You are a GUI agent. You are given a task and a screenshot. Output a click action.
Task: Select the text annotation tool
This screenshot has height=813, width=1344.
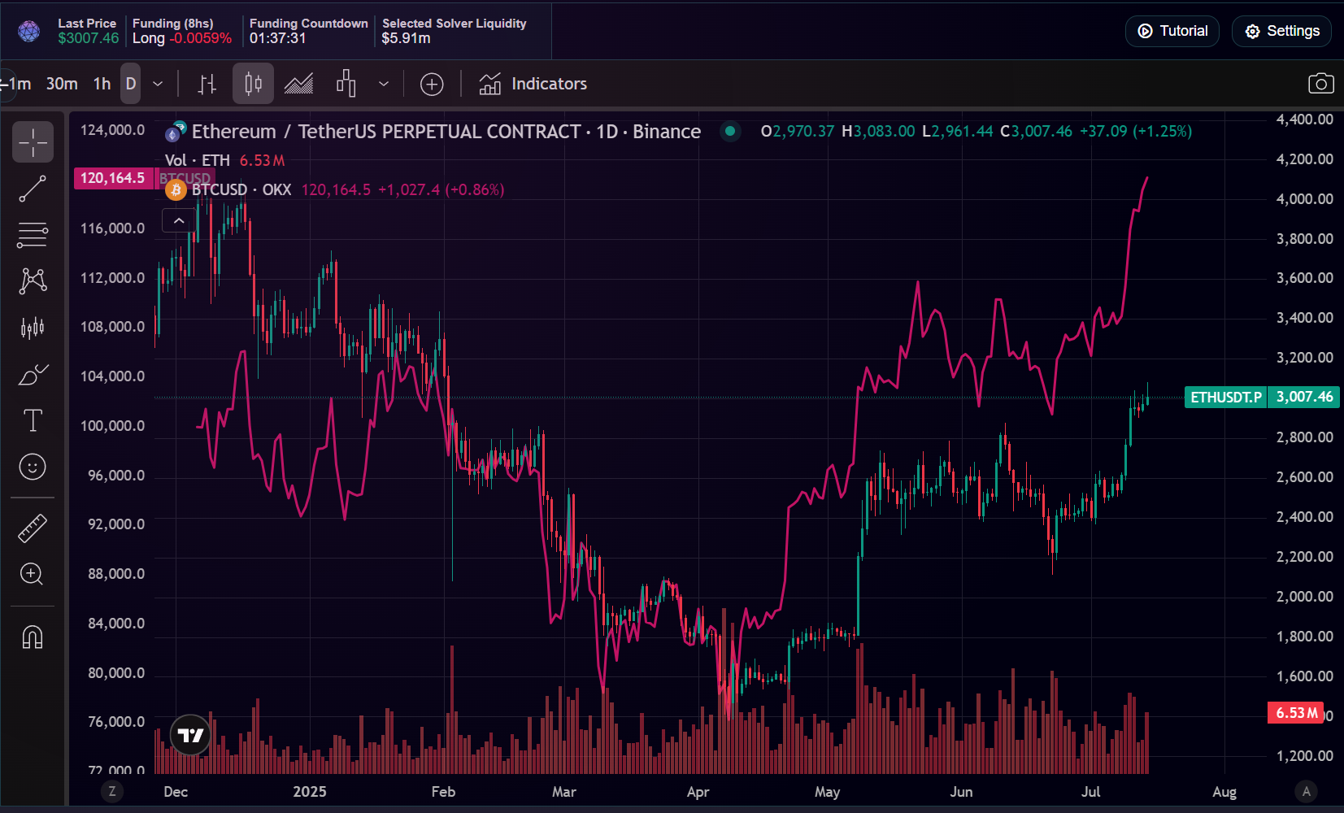[x=33, y=420]
